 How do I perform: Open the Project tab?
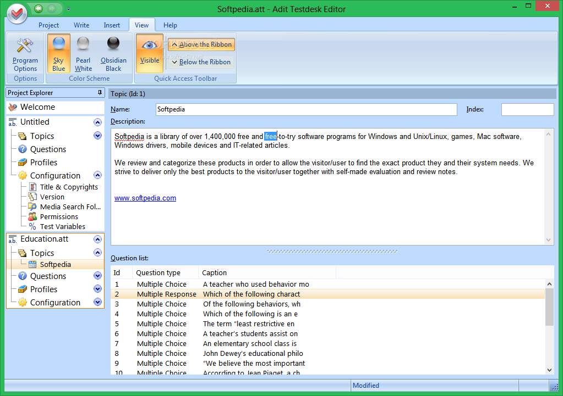48,25
